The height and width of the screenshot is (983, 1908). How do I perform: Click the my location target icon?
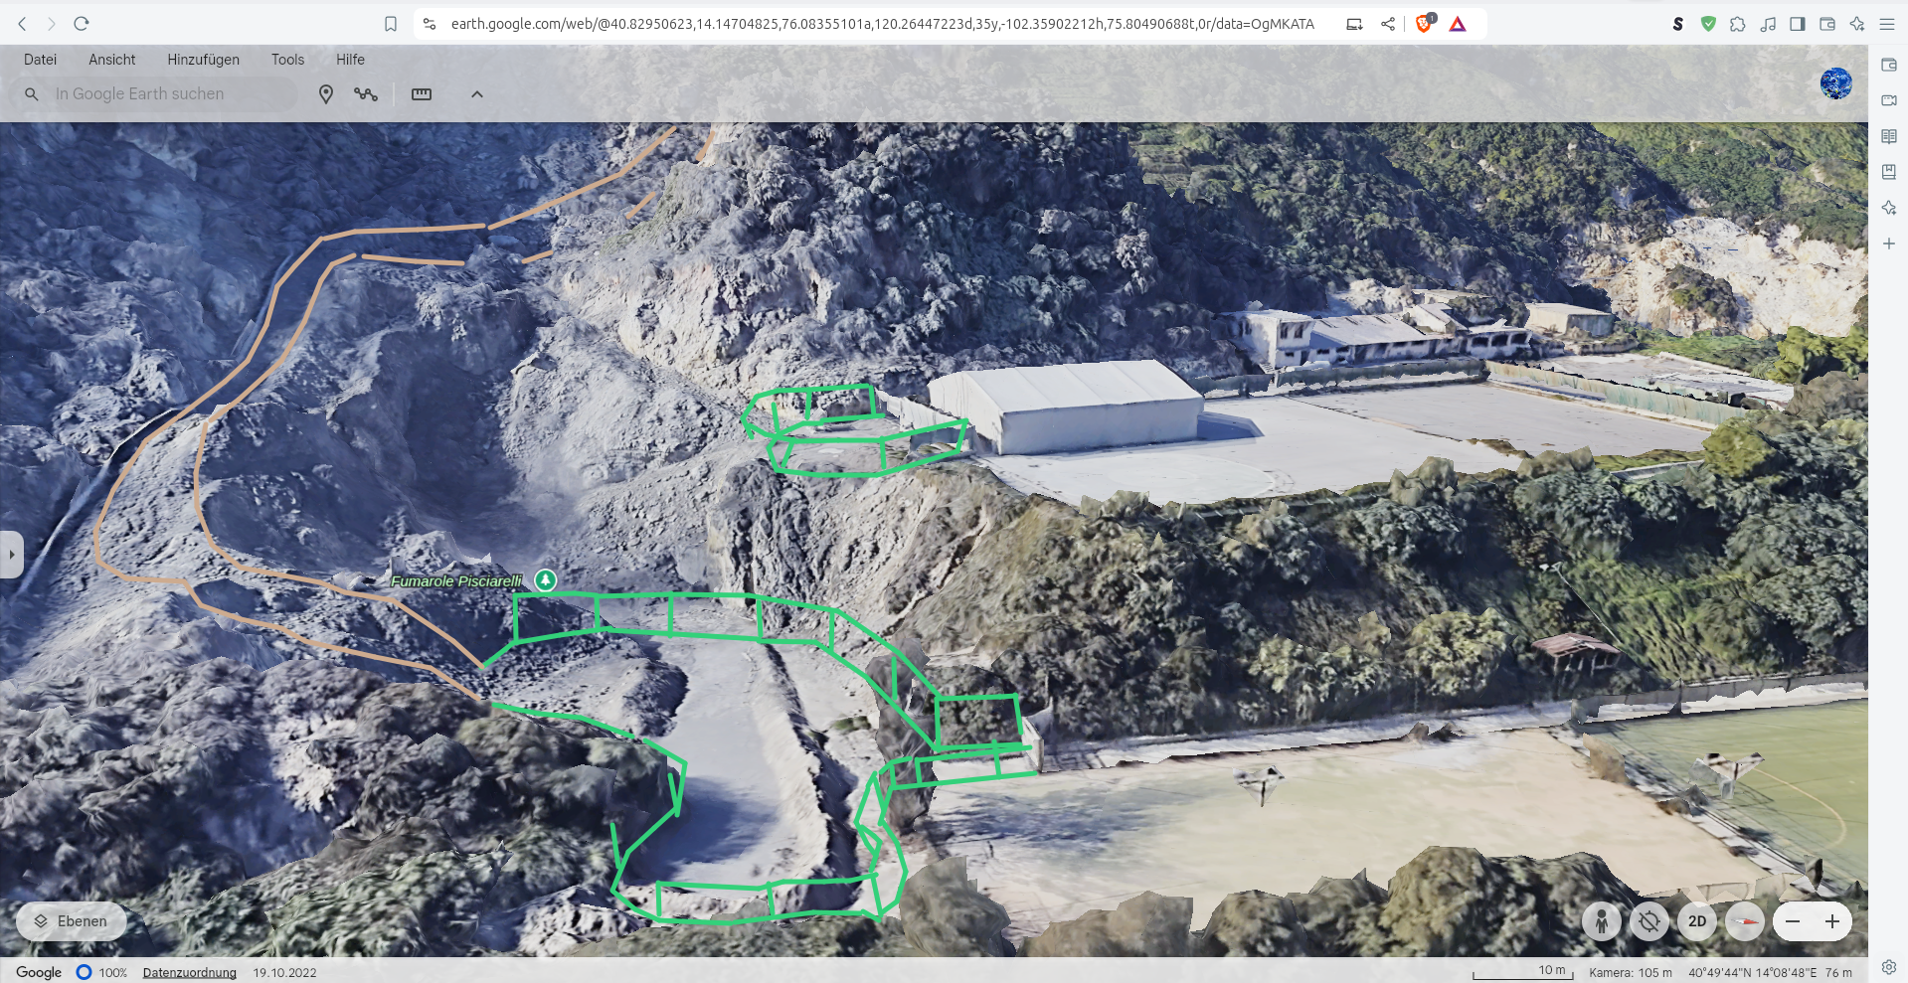[x=1649, y=921]
